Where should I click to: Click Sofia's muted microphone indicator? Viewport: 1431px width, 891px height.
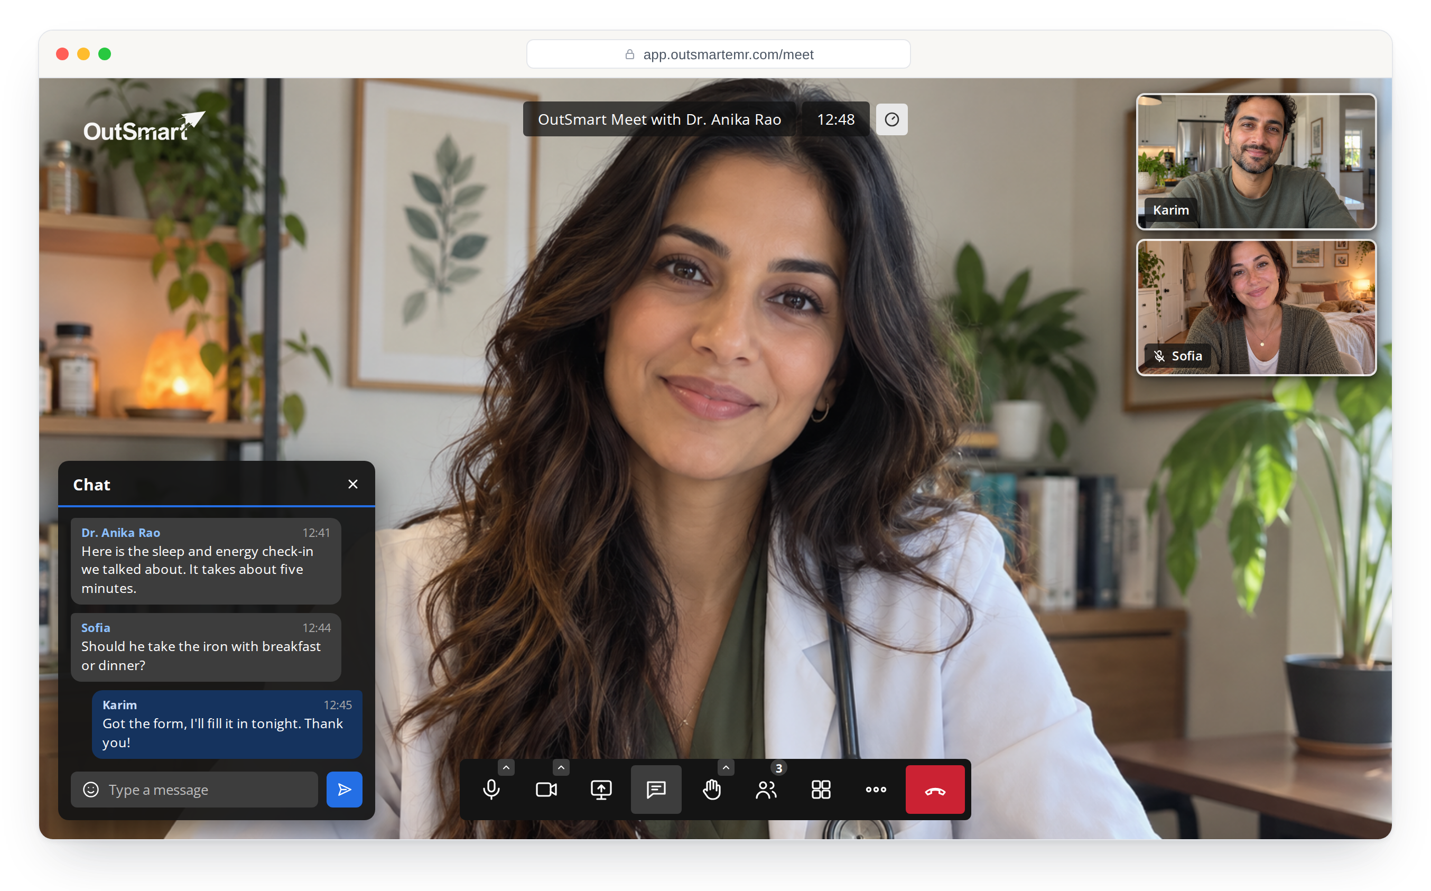[x=1159, y=356]
